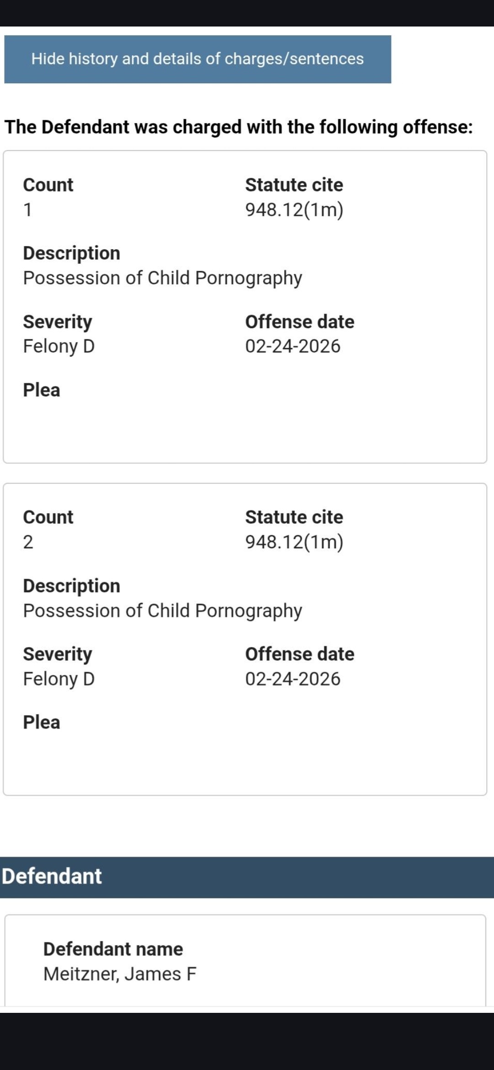Click the Defendant section header bar
Viewport: 494px width, 1070px height.
(247, 877)
